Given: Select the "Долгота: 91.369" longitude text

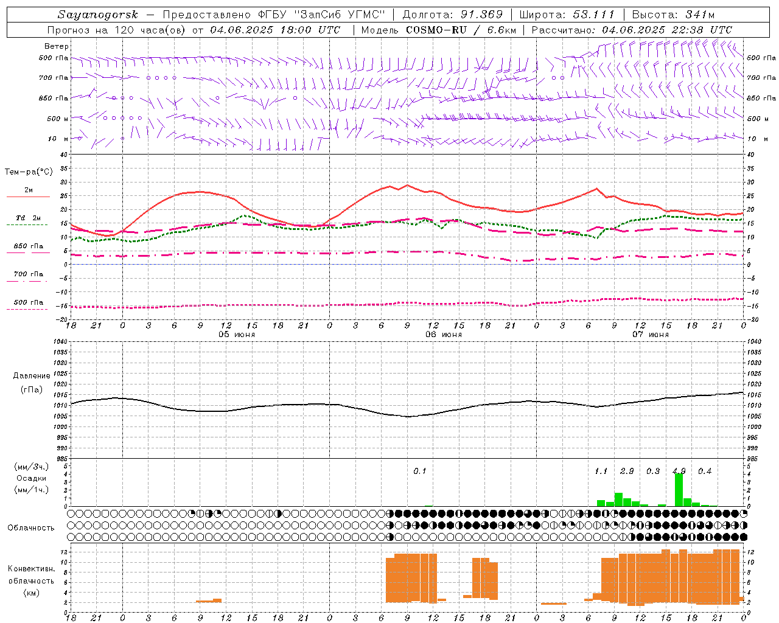Looking at the screenshot, I should coord(453,15).
